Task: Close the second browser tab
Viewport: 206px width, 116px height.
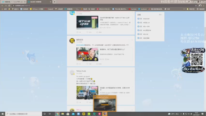Action: [x=50, y=2]
